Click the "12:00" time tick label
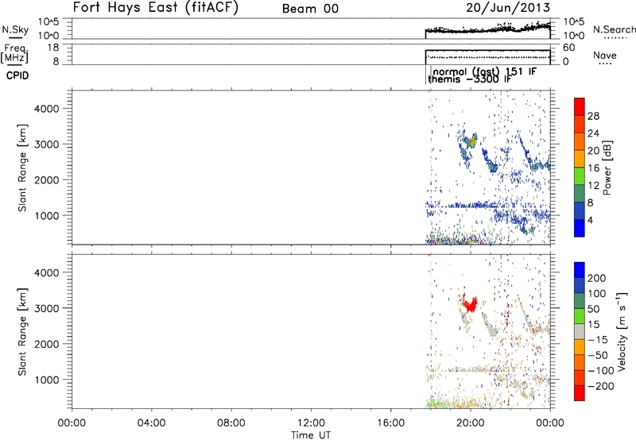 [311, 423]
